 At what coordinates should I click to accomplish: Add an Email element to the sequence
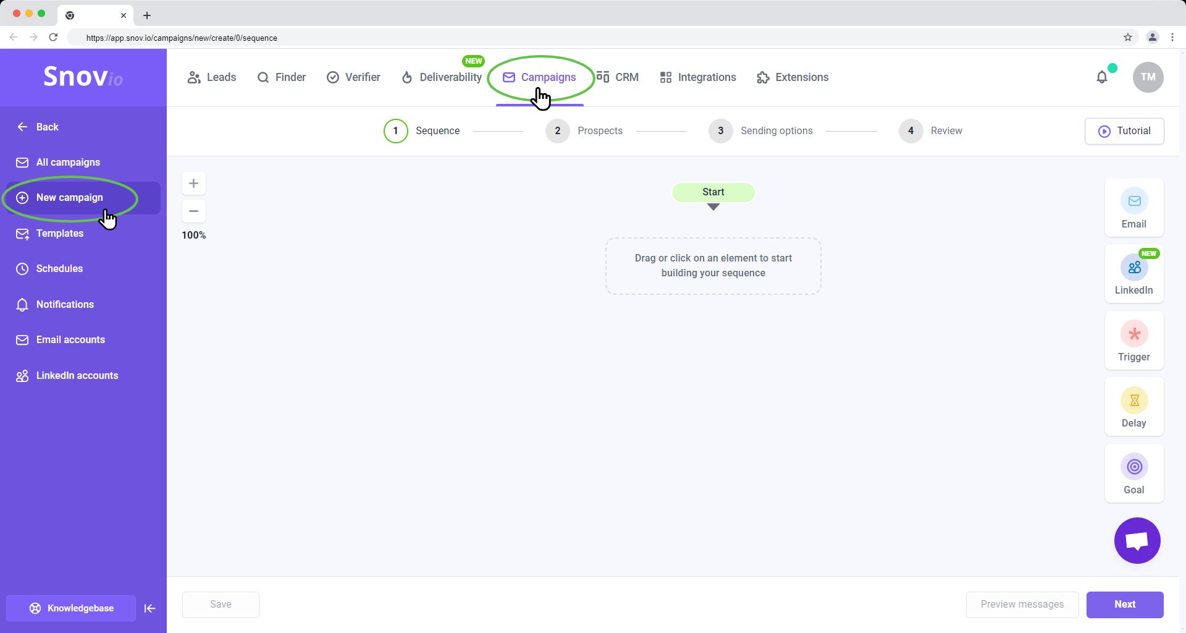pyautogui.click(x=1133, y=208)
